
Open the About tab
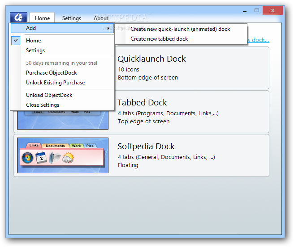click(101, 18)
